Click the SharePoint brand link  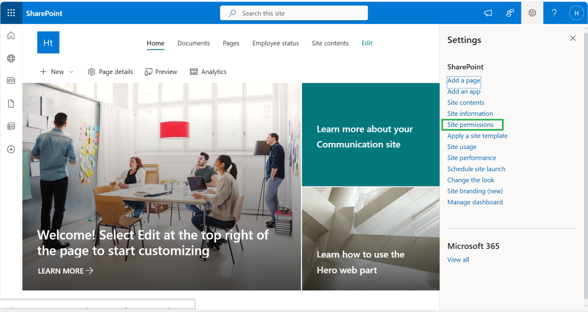click(x=44, y=14)
